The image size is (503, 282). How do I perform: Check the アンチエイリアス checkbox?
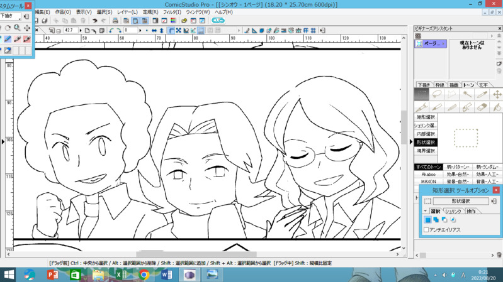426,230
